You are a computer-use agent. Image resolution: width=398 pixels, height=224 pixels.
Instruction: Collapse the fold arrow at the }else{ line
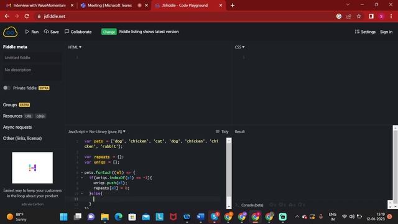point(81,194)
